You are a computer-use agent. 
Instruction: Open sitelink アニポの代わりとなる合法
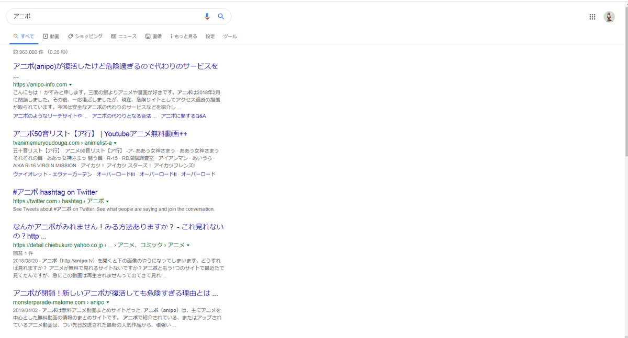point(124,115)
